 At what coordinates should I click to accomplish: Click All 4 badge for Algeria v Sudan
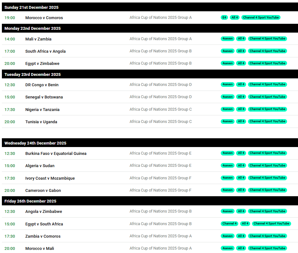(241, 165)
